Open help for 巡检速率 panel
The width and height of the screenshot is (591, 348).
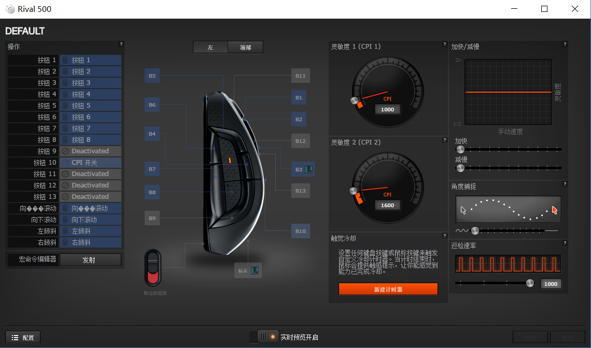pos(565,243)
